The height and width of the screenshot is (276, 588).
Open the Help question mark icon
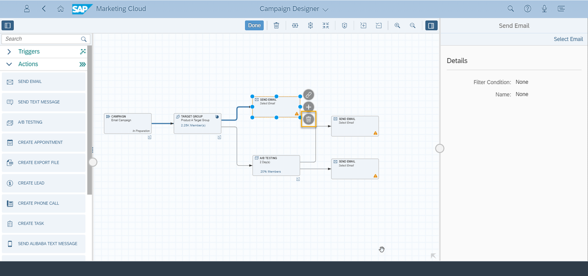click(527, 9)
